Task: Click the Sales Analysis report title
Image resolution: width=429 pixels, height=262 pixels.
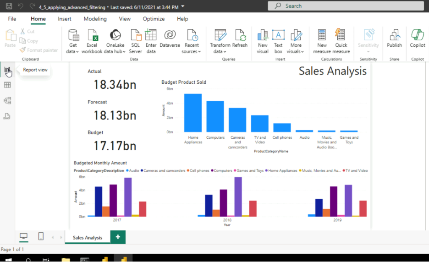Action: (x=332, y=71)
